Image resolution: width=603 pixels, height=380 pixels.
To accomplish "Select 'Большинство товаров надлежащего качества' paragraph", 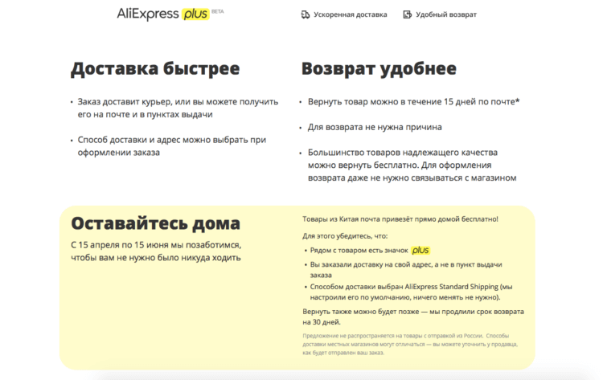I will click(412, 165).
